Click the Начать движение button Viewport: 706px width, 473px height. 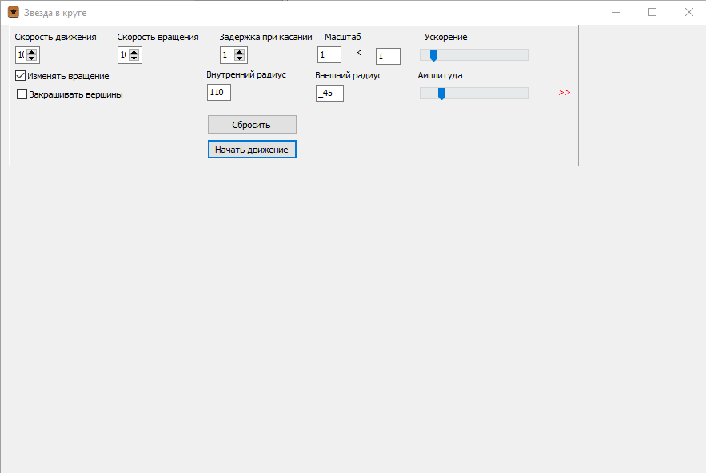(252, 150)
